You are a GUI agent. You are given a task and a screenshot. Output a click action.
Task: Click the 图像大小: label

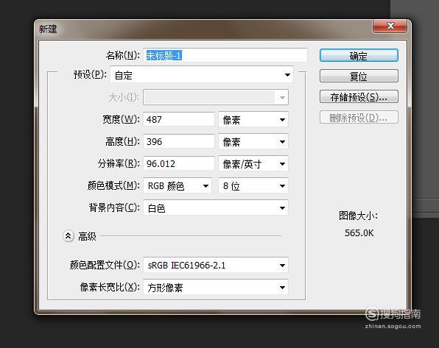click(358, 216)
